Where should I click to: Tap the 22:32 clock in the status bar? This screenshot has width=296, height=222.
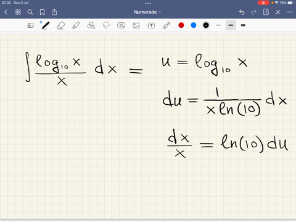[x=6, y=2]
